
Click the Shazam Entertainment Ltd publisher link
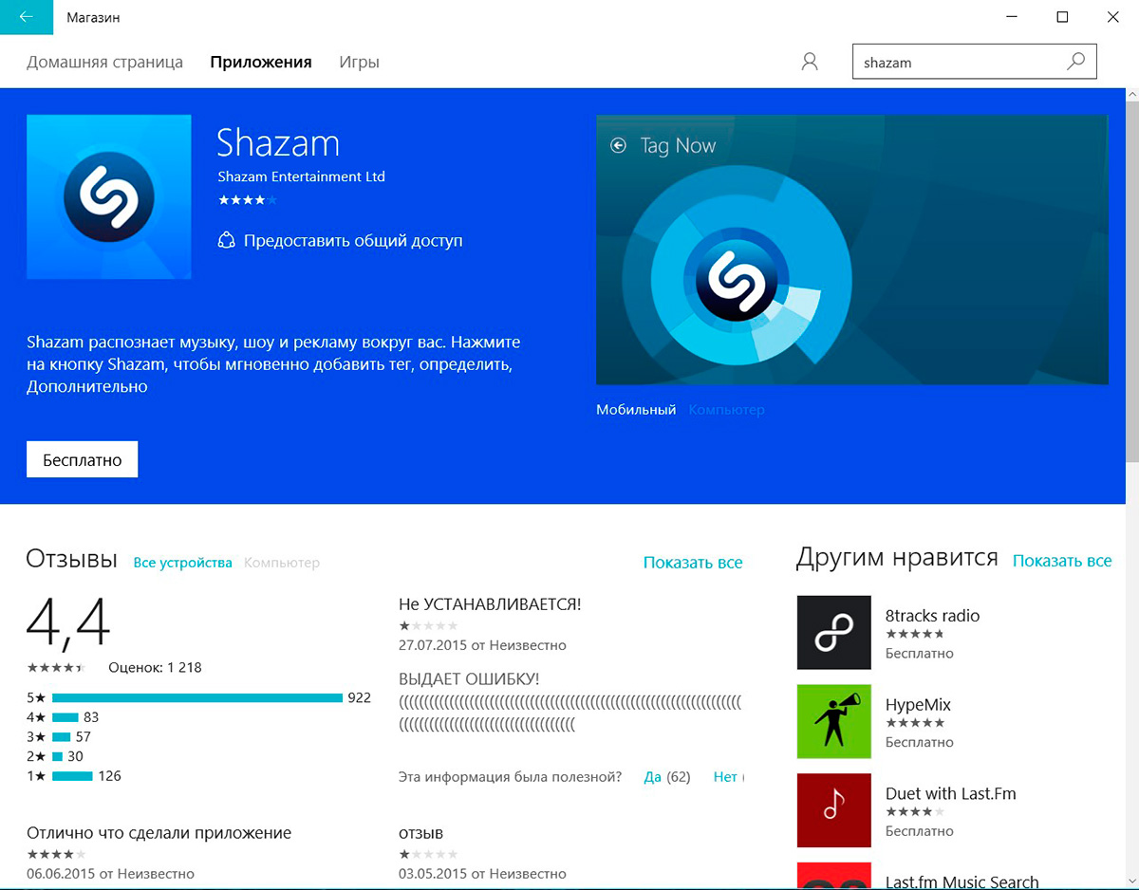(x=301, y=176)
